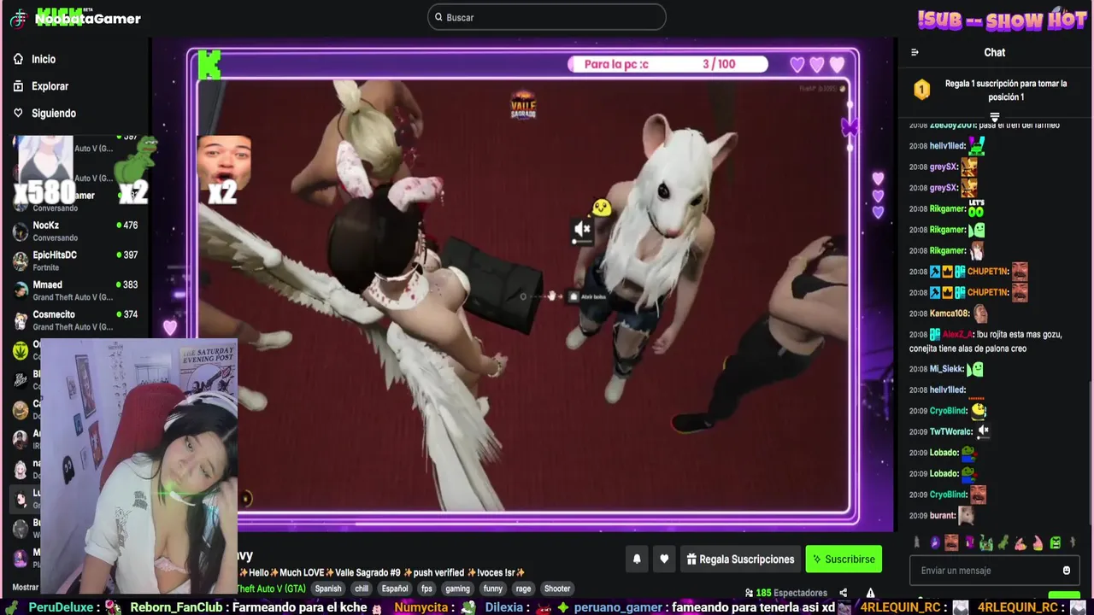Screen dimensions: 1094x615
Task: Click the Grand Theft Auto V (GTA) category link
Action: [x=272, y=589]
